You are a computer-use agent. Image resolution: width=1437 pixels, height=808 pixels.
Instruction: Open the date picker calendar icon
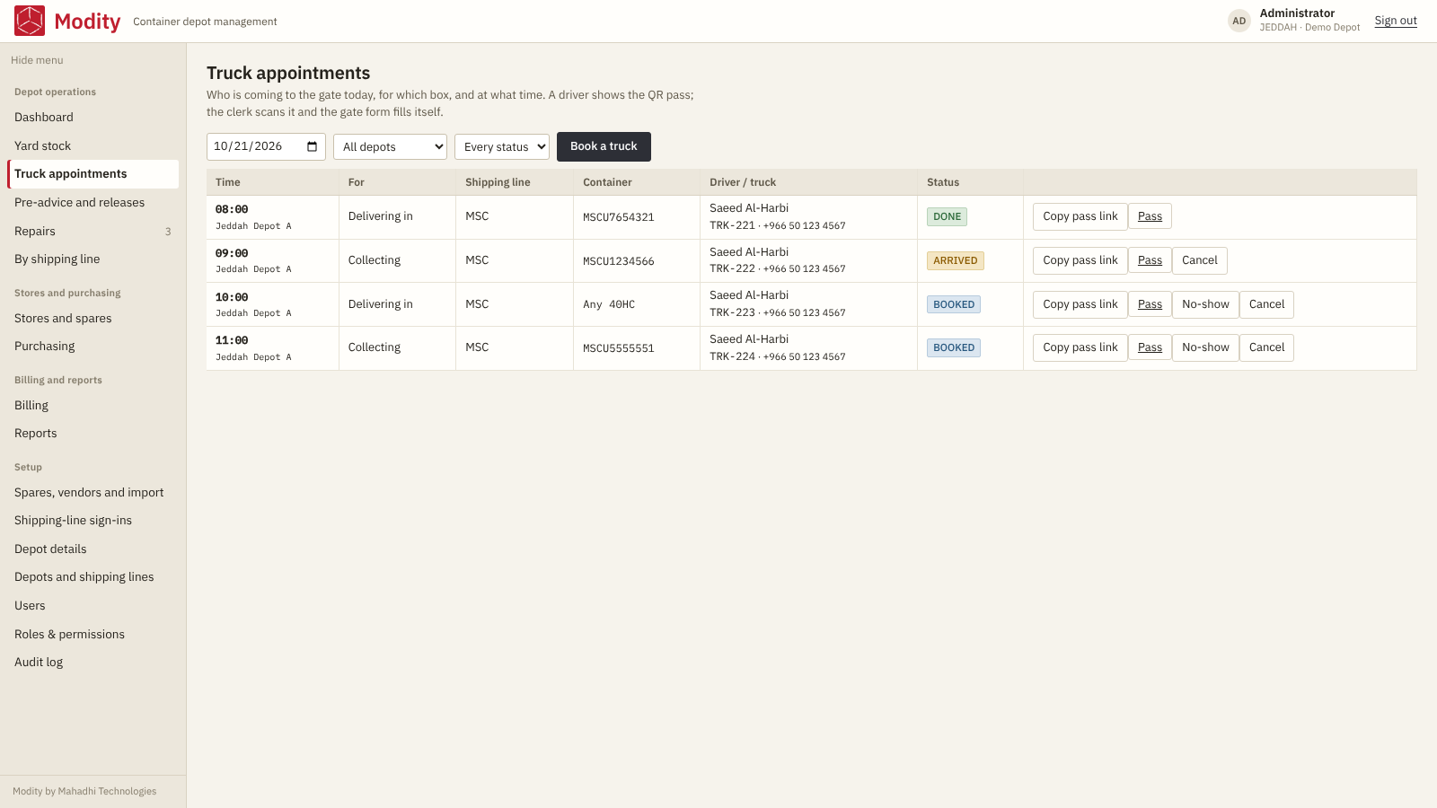[x=312, y=146]
